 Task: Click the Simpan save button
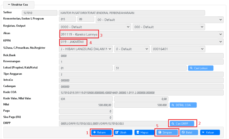[x=167, y=132]
